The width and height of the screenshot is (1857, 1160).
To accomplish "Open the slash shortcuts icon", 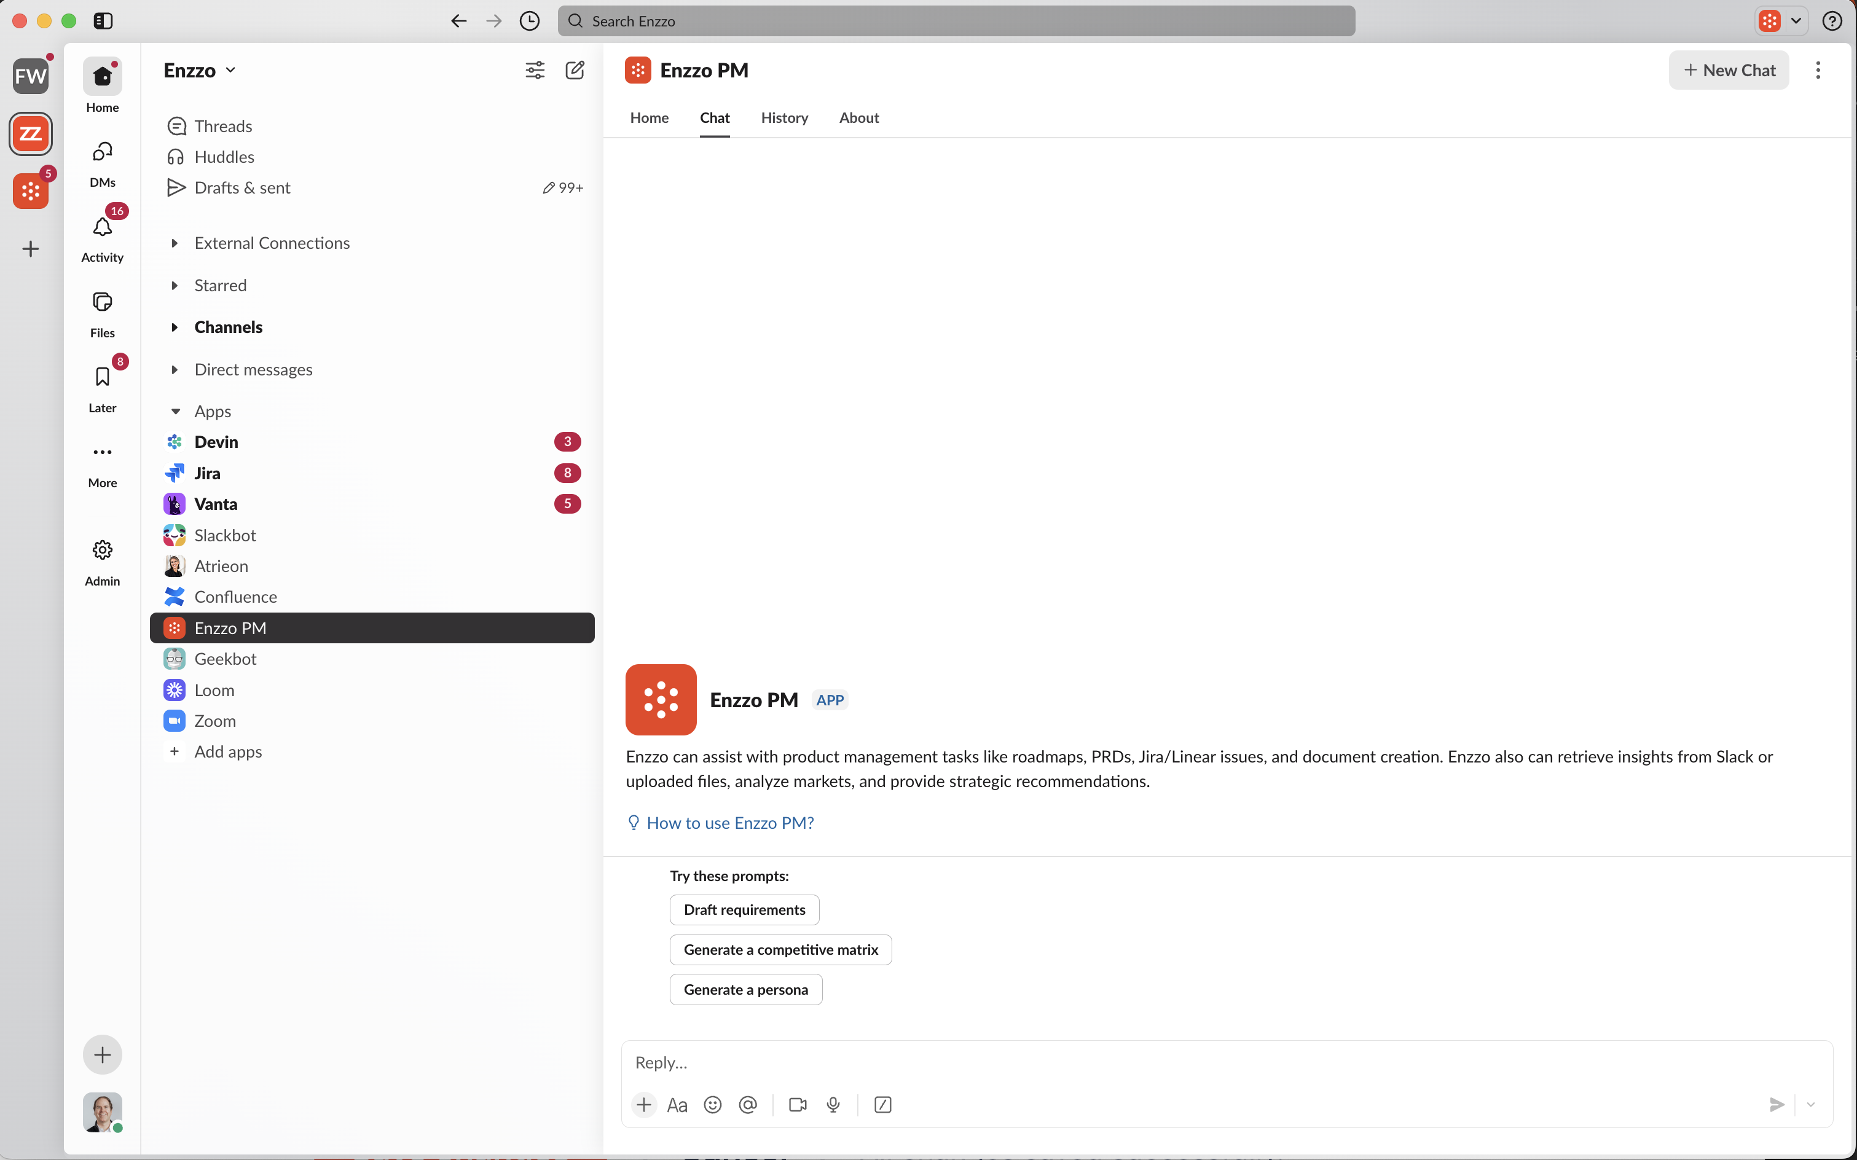I will pyautogui.click(x=882, y=1105).
